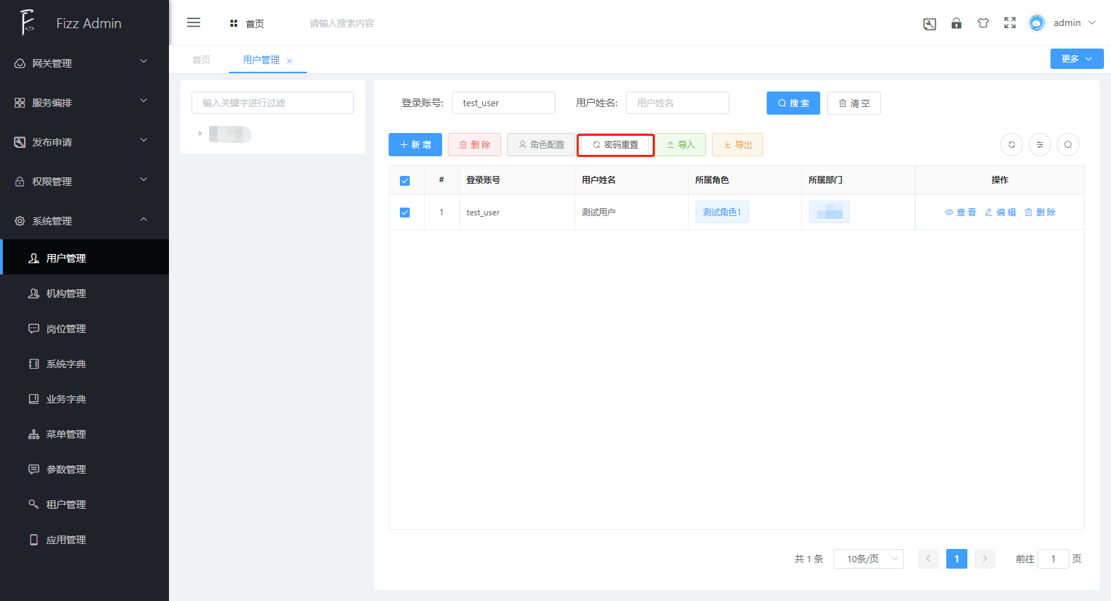The height and width of the screenshot is (601, 1111).
Task: Click the red 删除 toolbar button
Action: click(x=475, y=144)
